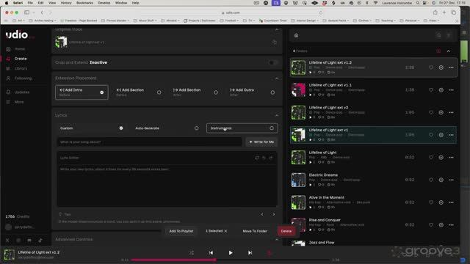The image size is (470, 264).
Task: Redo in the Lyric Editor
Action: pos(271,158)
